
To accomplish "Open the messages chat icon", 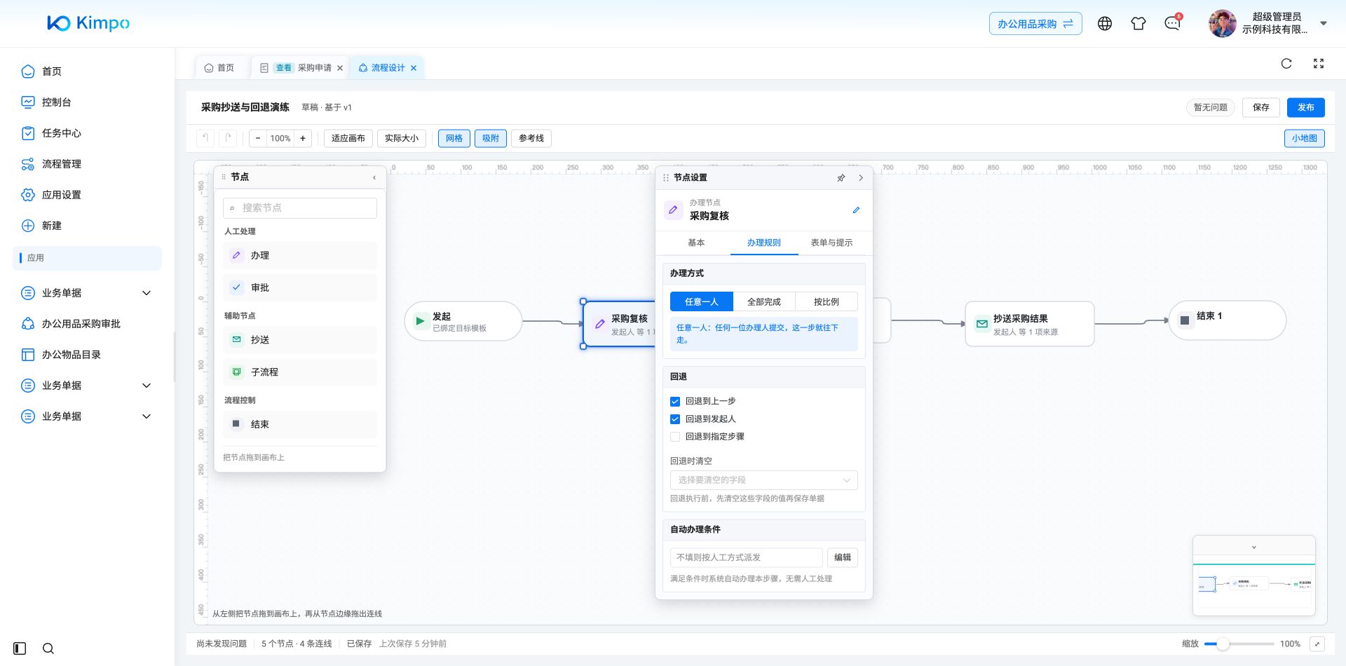I will point(1172,24).
